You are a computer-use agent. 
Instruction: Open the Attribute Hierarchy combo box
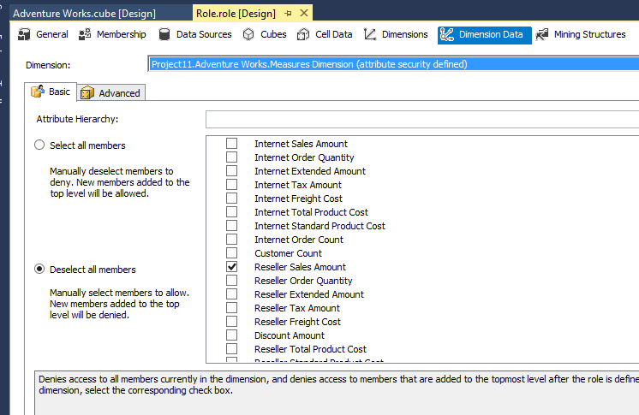click(422, 119)
